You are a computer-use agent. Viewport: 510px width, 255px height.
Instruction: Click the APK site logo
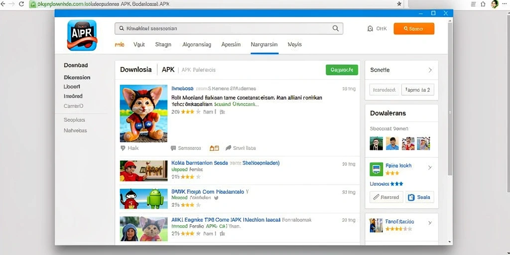pos(82,35)
